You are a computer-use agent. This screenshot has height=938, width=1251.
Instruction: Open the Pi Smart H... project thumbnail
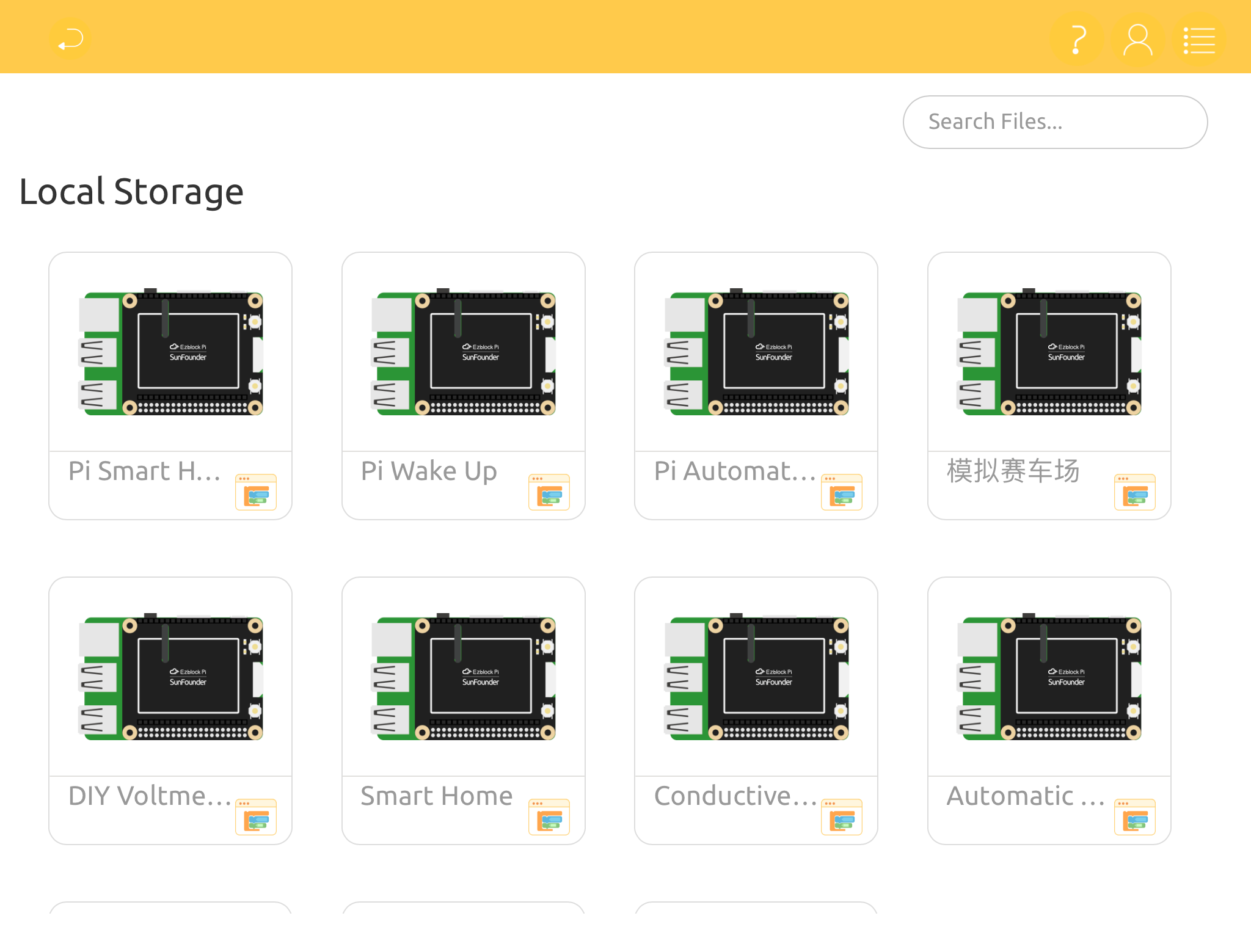pyautogui.click(x=170, y=352)
